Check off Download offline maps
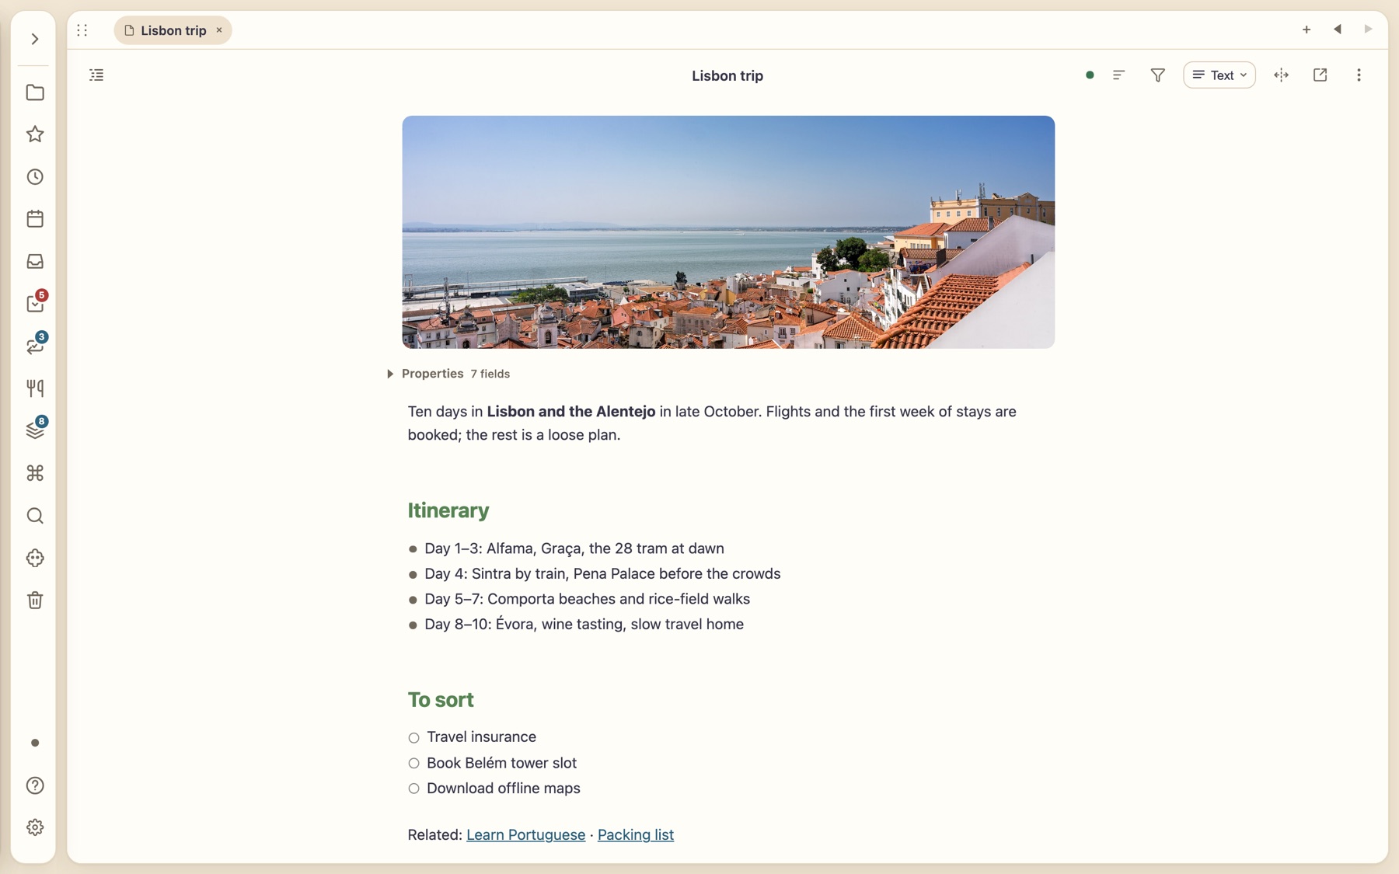1399x874 pixels. (x=414, y=789)
